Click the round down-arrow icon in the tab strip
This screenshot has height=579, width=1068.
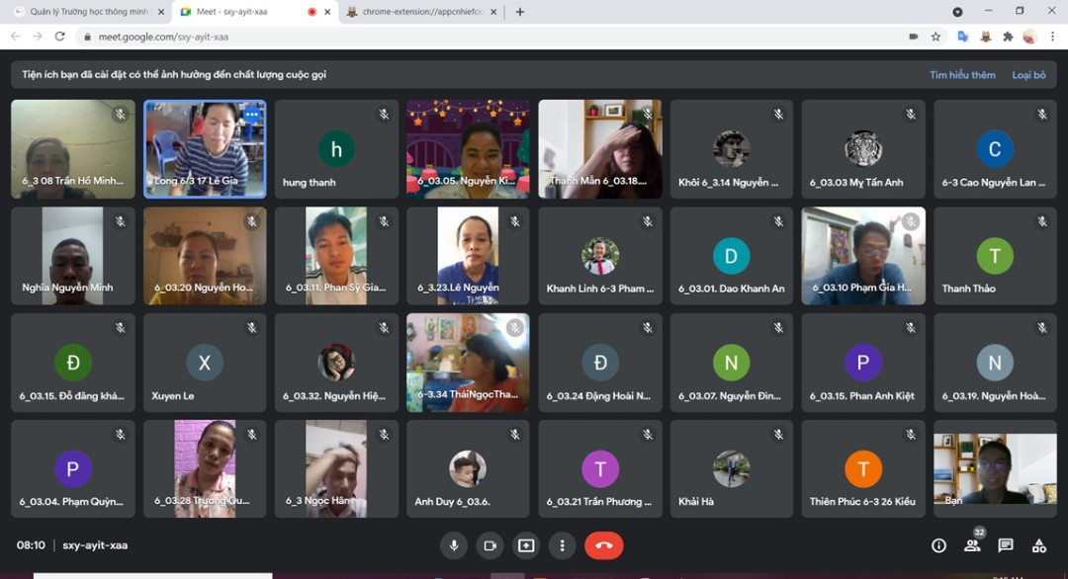tap(957, 12)
